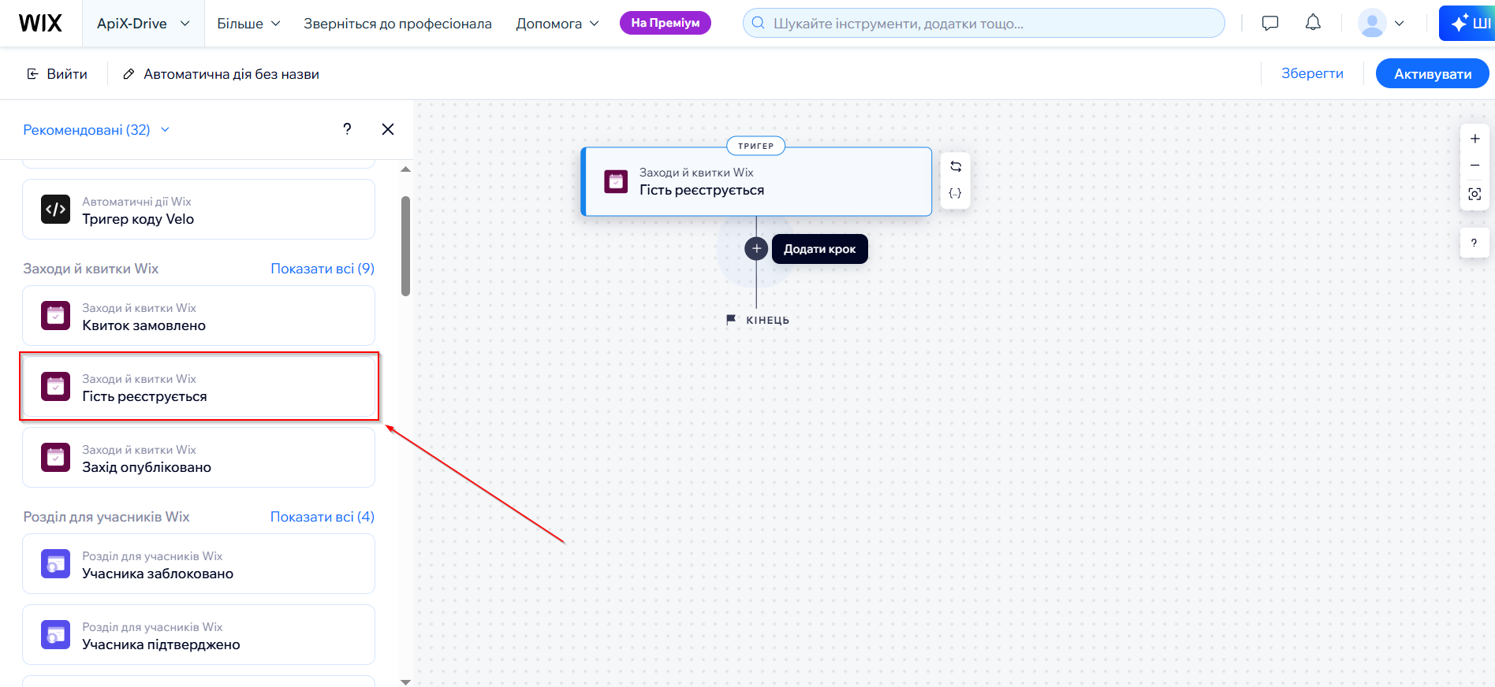
Task: Click the Velo code icon
Action: pos(55,210)
